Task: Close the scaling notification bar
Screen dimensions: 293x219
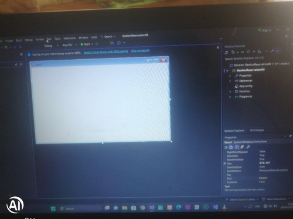Action: coord(218,47)
